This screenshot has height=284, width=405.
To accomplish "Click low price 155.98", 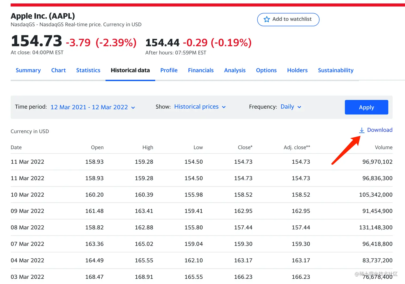I will 193,195.
